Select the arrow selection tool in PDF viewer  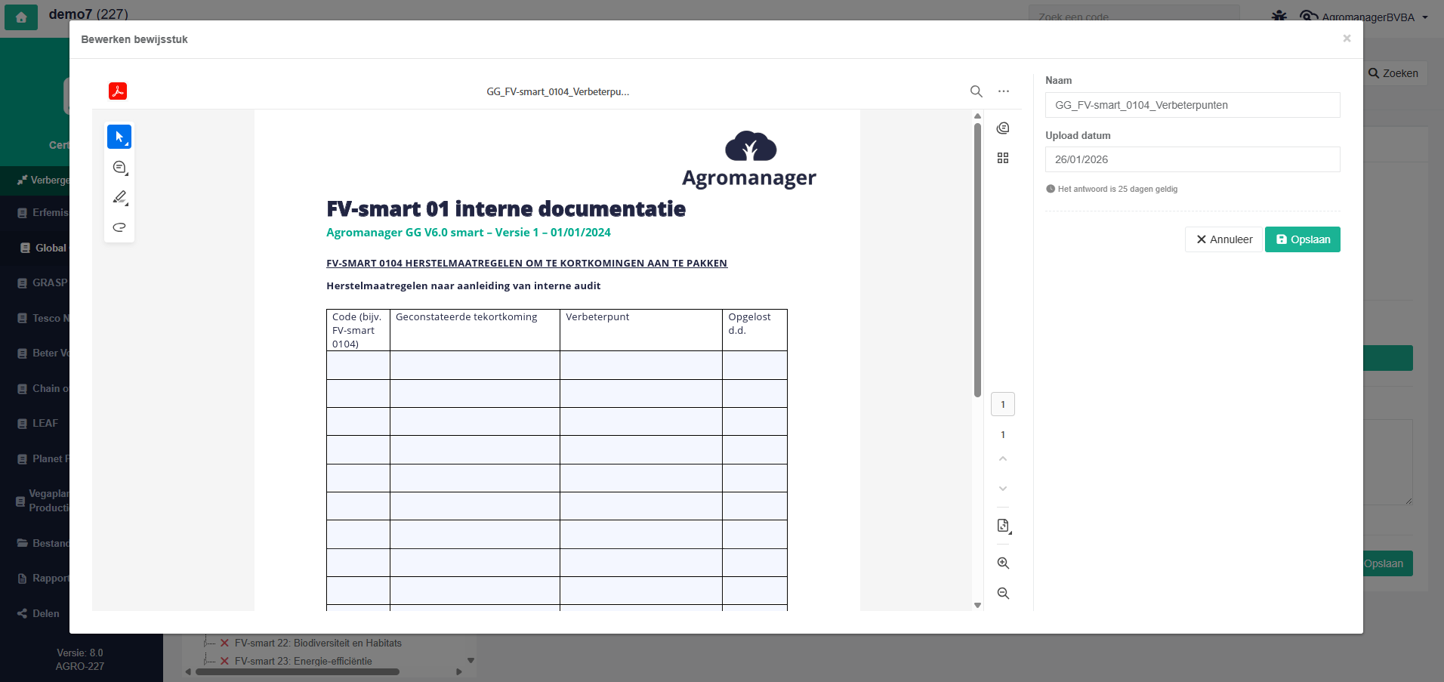119,137
